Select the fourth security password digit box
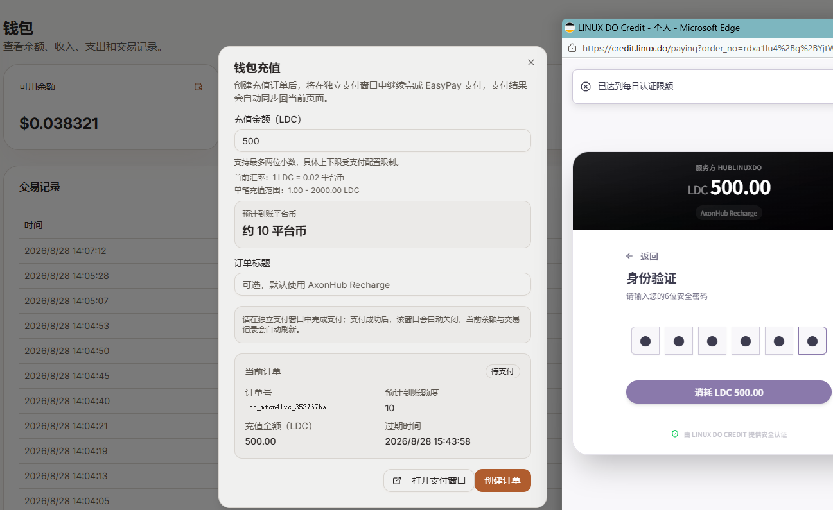 (x=746, y=341)
